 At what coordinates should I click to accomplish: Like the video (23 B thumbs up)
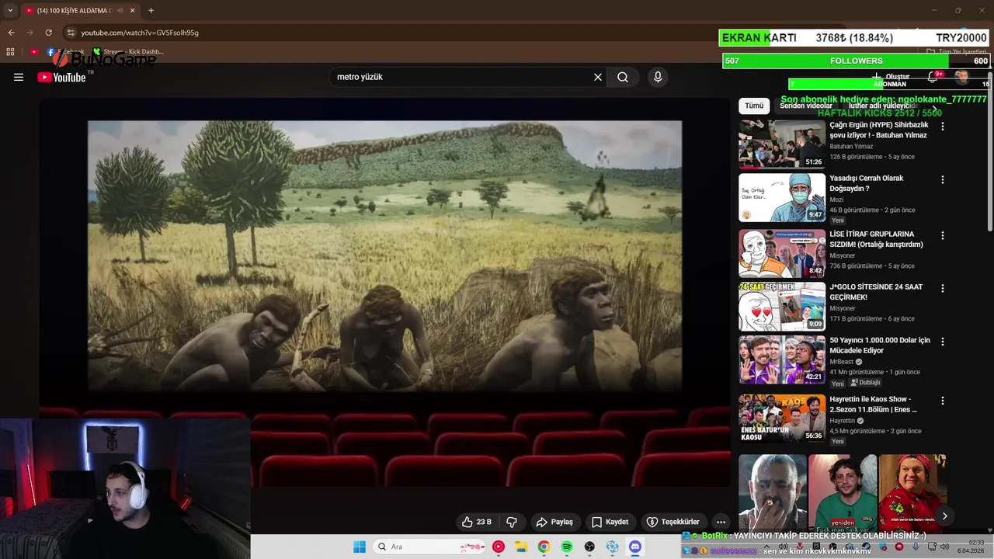click(477, 522)
